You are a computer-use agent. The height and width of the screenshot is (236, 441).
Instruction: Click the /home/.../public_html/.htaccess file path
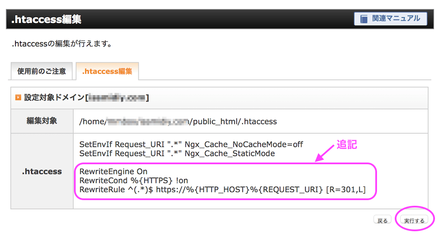pyautogui.click(x=178, y=121)
